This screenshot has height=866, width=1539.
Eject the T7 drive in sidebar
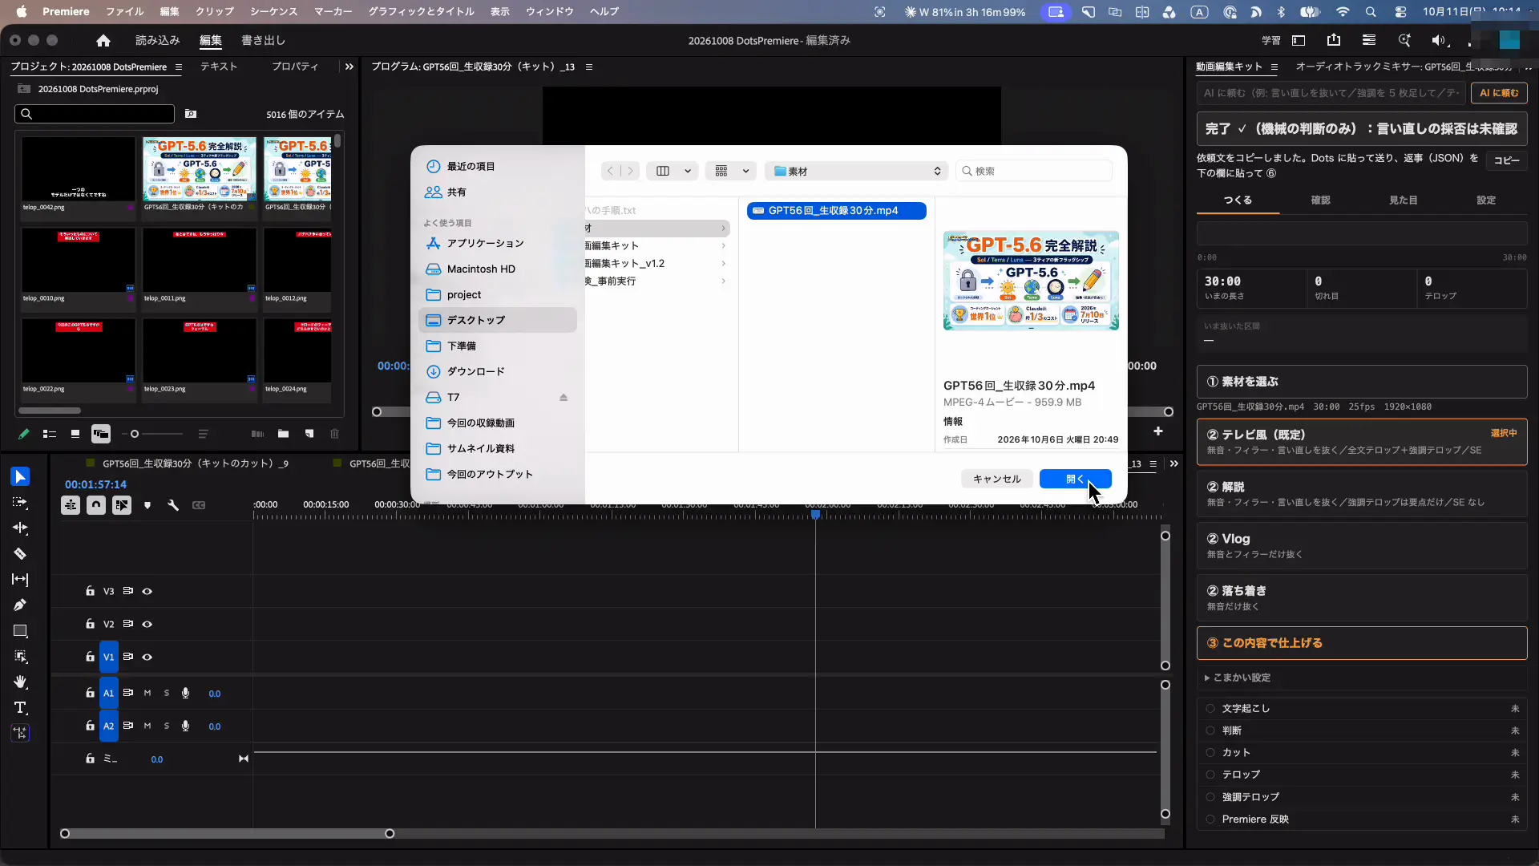coord(563,398)
